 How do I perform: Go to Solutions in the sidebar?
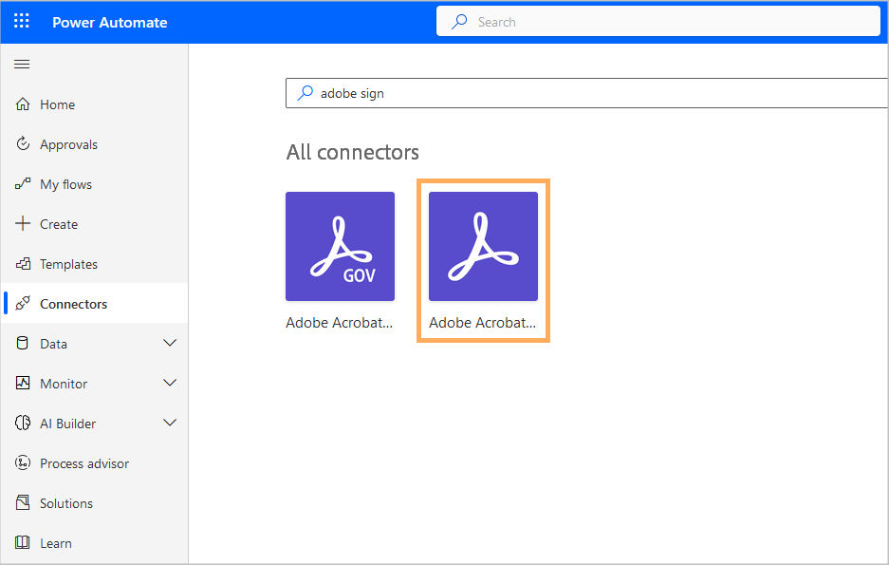click(x=66, y=503)
